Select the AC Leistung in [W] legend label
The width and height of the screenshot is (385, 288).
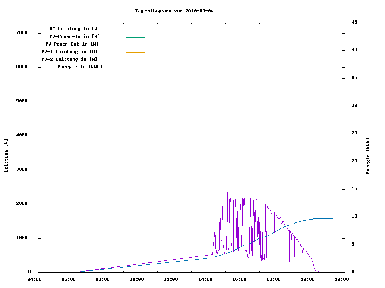click(x=75, y=29)
